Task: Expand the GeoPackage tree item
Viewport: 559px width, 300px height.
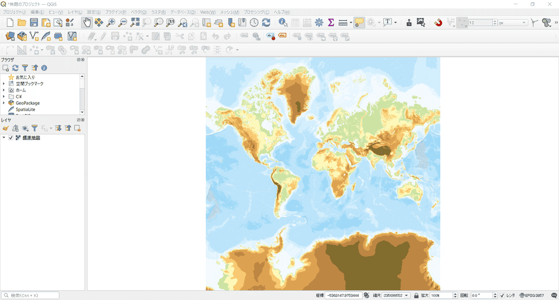Action: click(x=4, y=103)
